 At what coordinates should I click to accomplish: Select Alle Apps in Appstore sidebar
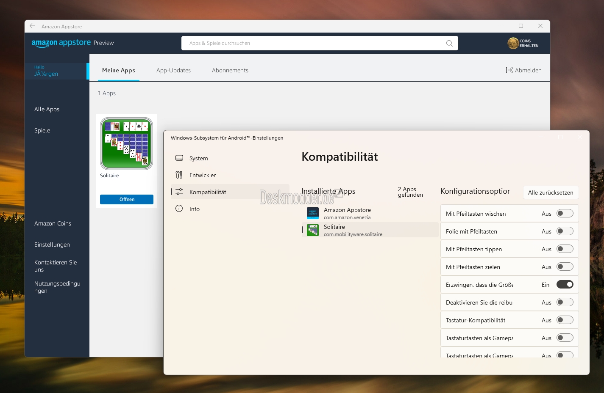47,109
